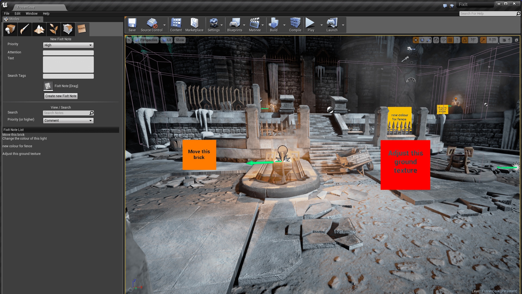This screenshot has height=294, width=522.
Task: Open the Window menu
Action: [32, 14]
